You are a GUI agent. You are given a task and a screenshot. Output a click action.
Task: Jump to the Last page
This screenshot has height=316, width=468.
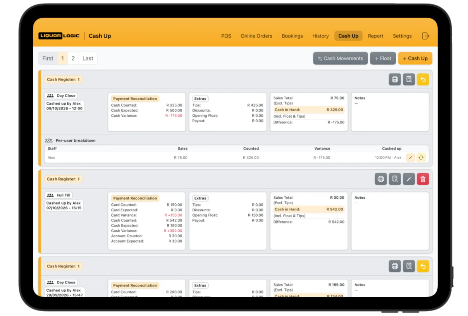coord(88,58)
